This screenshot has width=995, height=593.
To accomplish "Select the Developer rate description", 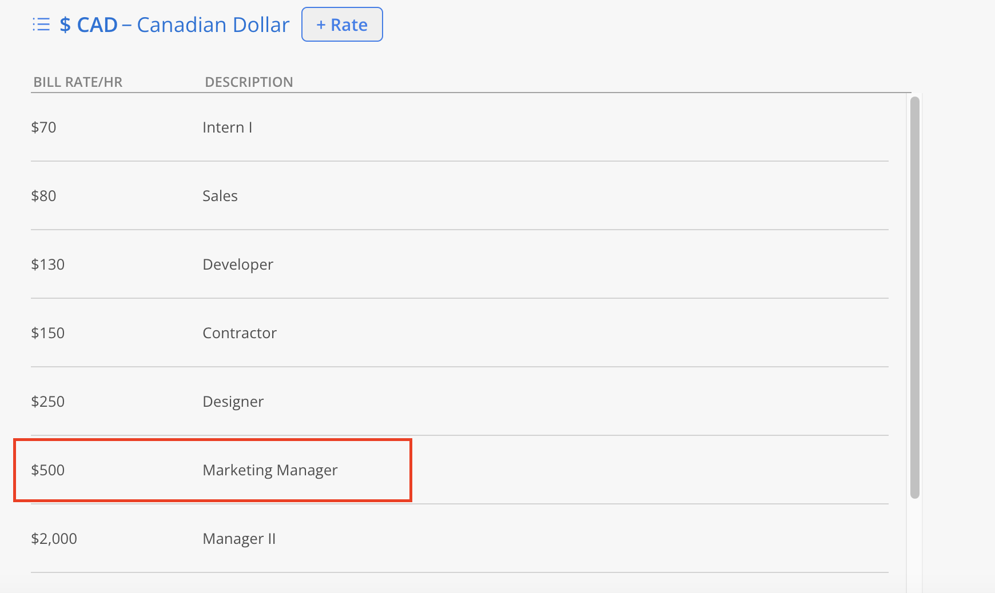I will tap(238, 265).
